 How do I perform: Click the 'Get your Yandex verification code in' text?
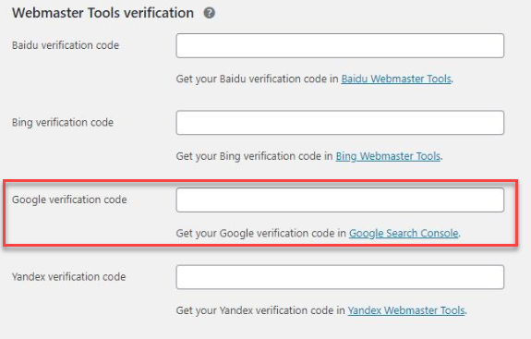260,310
